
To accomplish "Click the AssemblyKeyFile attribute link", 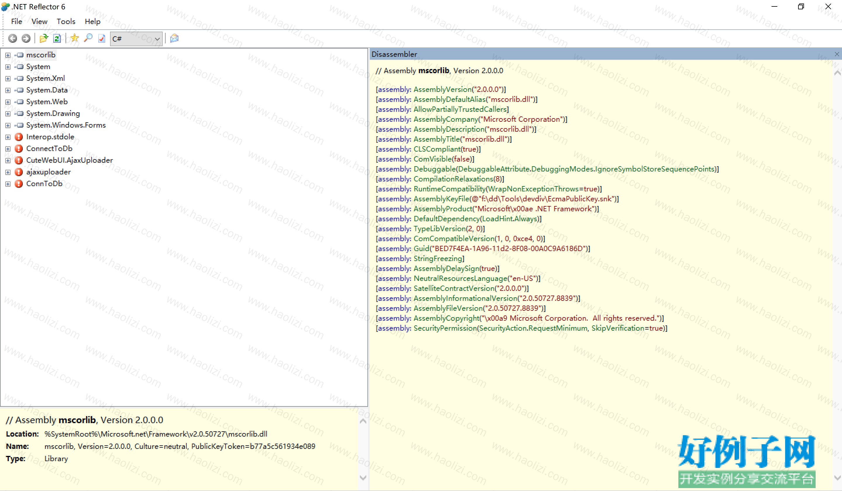I will (441, 199).
